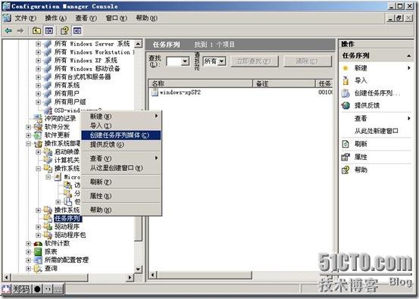Click the tree pane scroll up arrow
Image resolution: width=419 pixels, height=299 pixels.
138,44
